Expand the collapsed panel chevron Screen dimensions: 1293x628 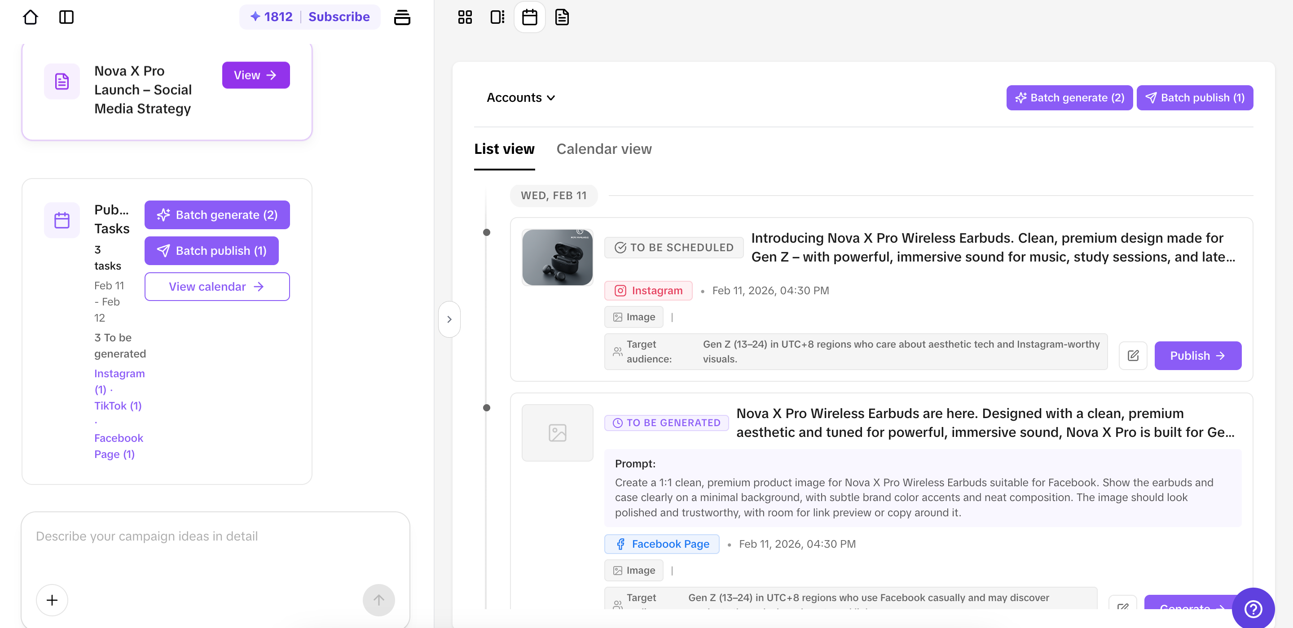pyautogui.click(x=449, y=318)
